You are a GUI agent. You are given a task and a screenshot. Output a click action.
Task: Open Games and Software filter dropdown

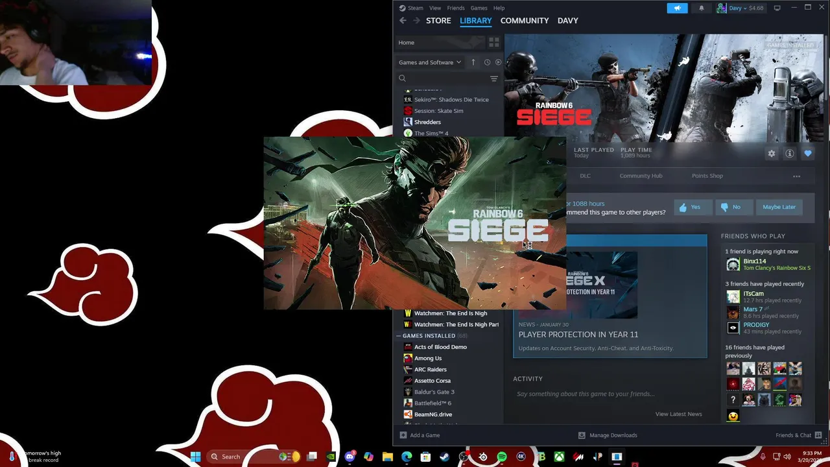(430, 62)
